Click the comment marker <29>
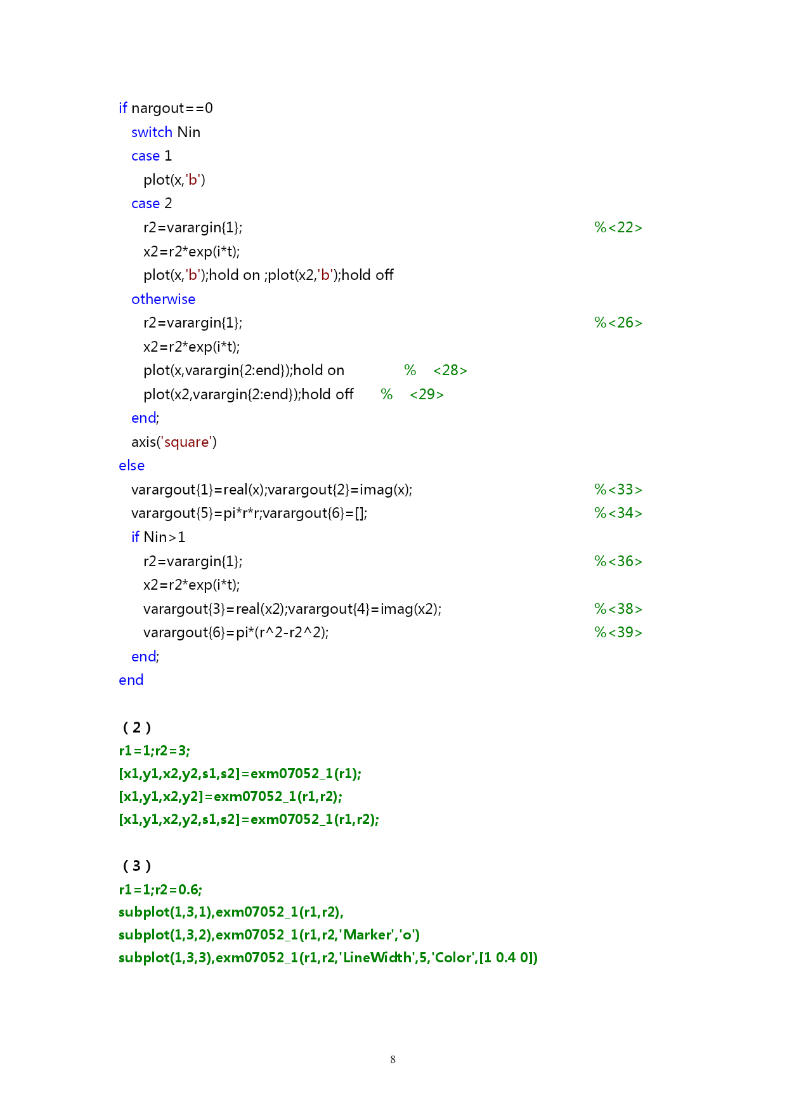 click(427, 395)
